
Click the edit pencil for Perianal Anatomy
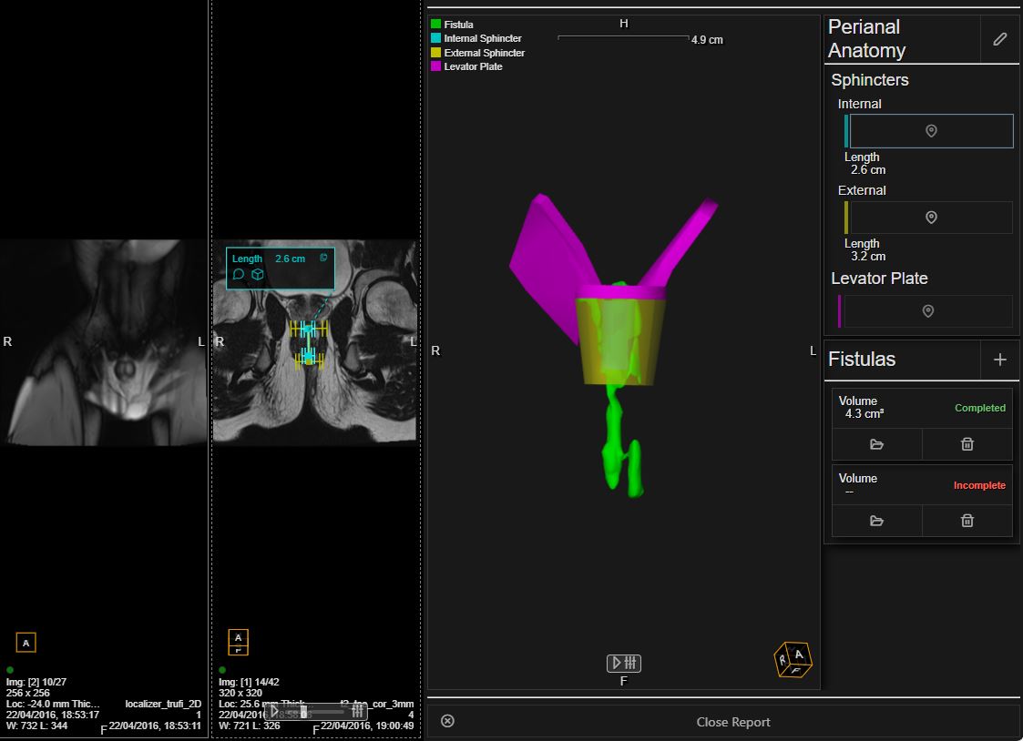click(x=999, y=39)
